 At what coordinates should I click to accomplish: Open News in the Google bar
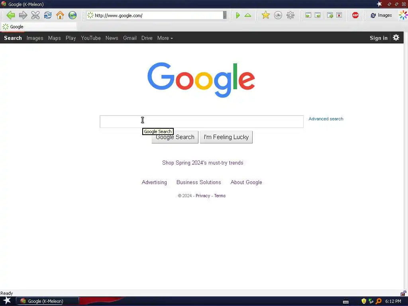112,38
